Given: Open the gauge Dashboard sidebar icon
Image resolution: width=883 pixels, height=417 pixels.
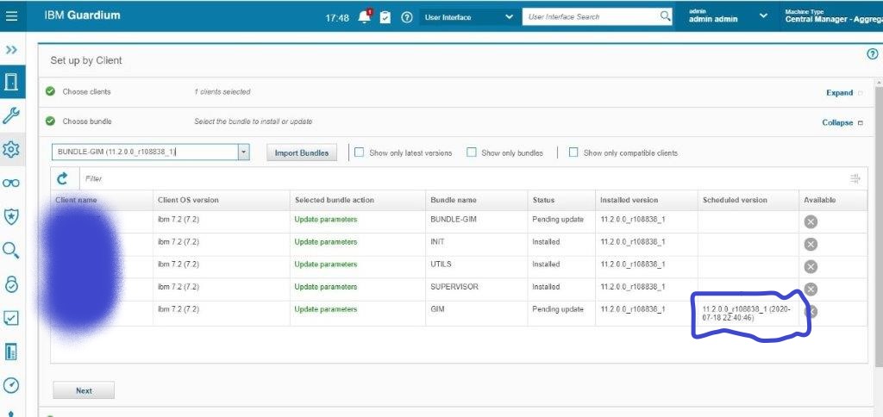Looking at the screenshot, I should (x=11, y=385).
